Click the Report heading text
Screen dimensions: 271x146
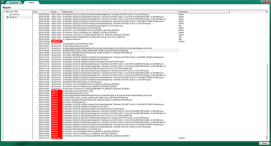click(7, 7)
